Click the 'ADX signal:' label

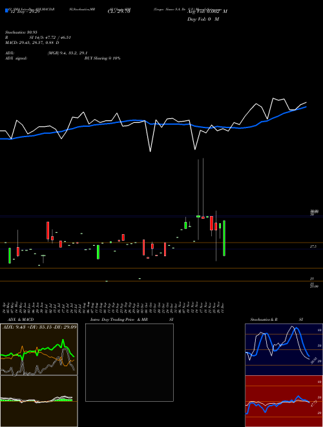click(16, 58)
